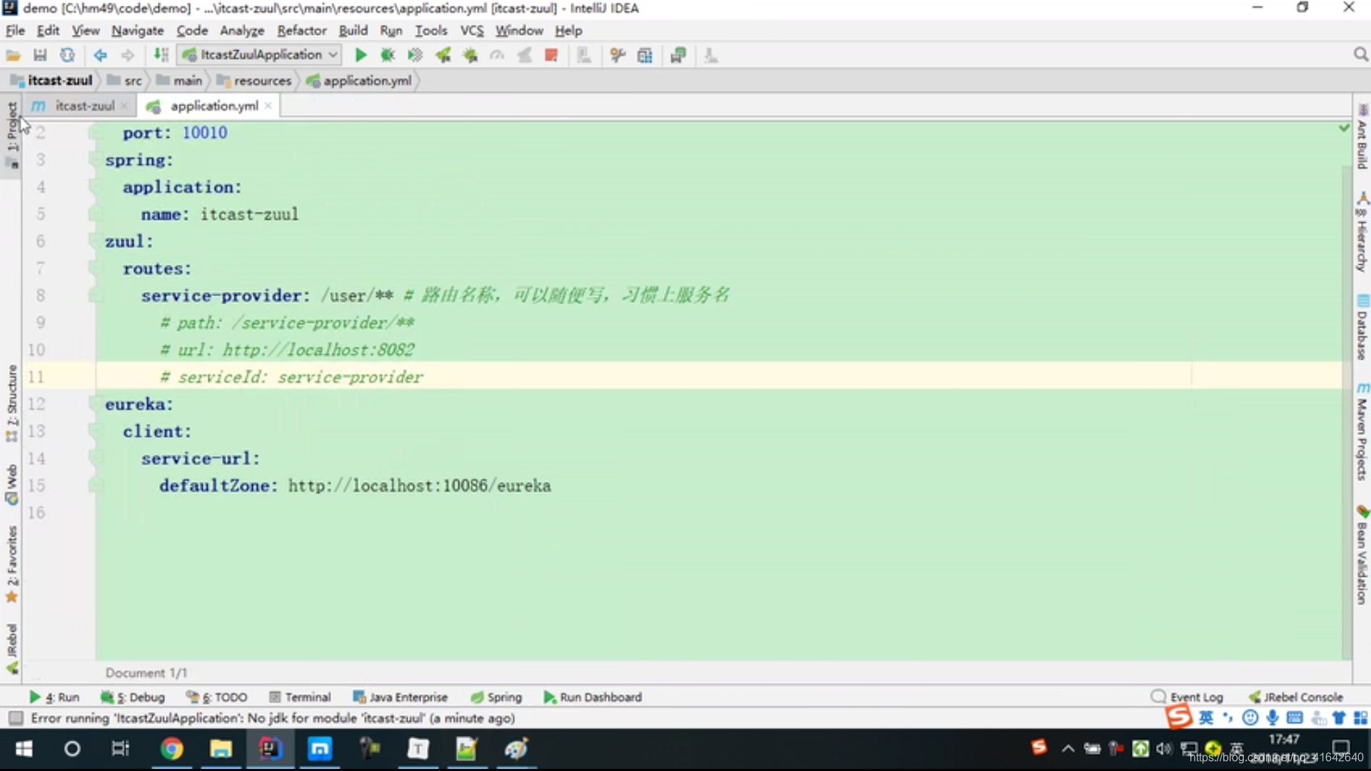1371x771 pixels.
Task: Open the Java Enterprise tool window
Action: [401, 697]
